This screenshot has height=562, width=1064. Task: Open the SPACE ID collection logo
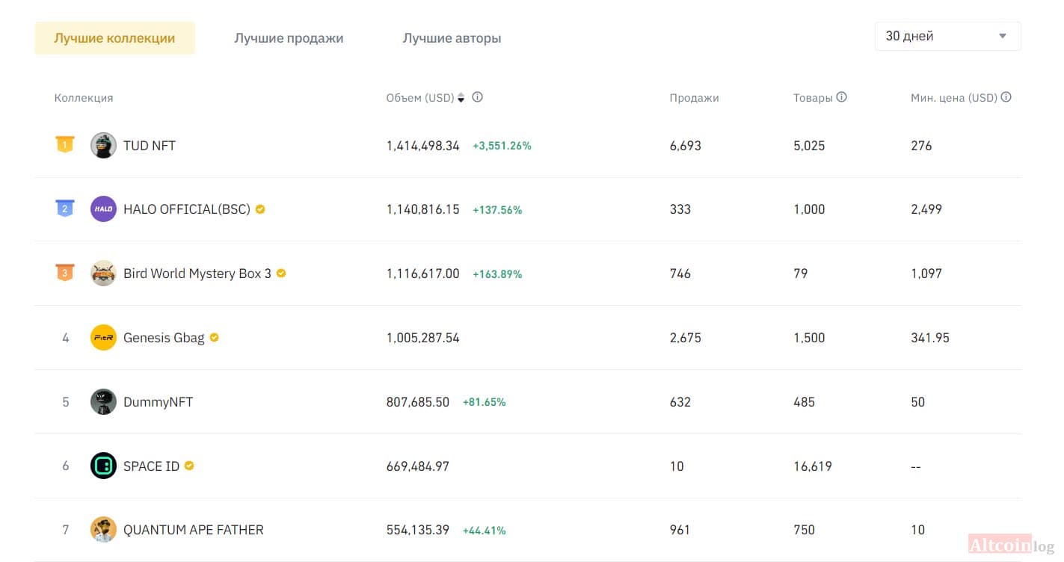(x=103, y=466)
